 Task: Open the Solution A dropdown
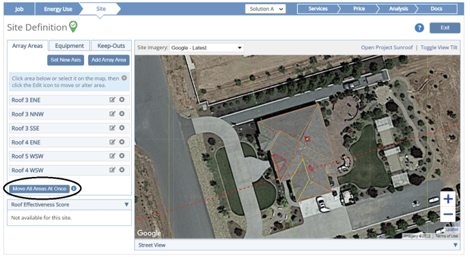(265, 9)
